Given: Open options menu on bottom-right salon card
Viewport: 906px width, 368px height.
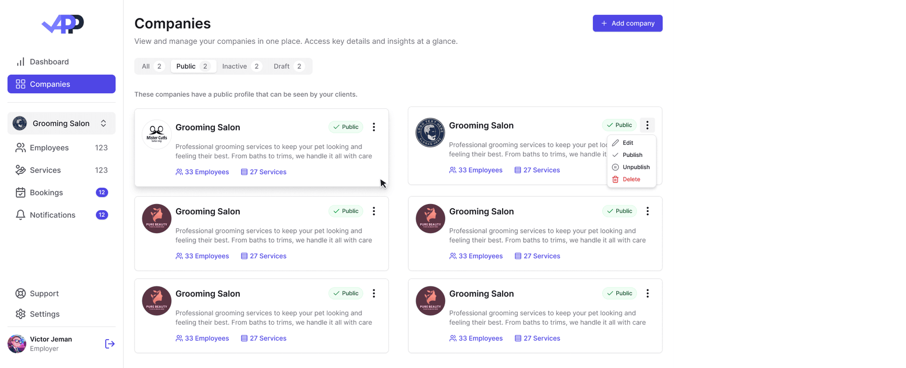Looking at the screenshot, I should point(647,293).
